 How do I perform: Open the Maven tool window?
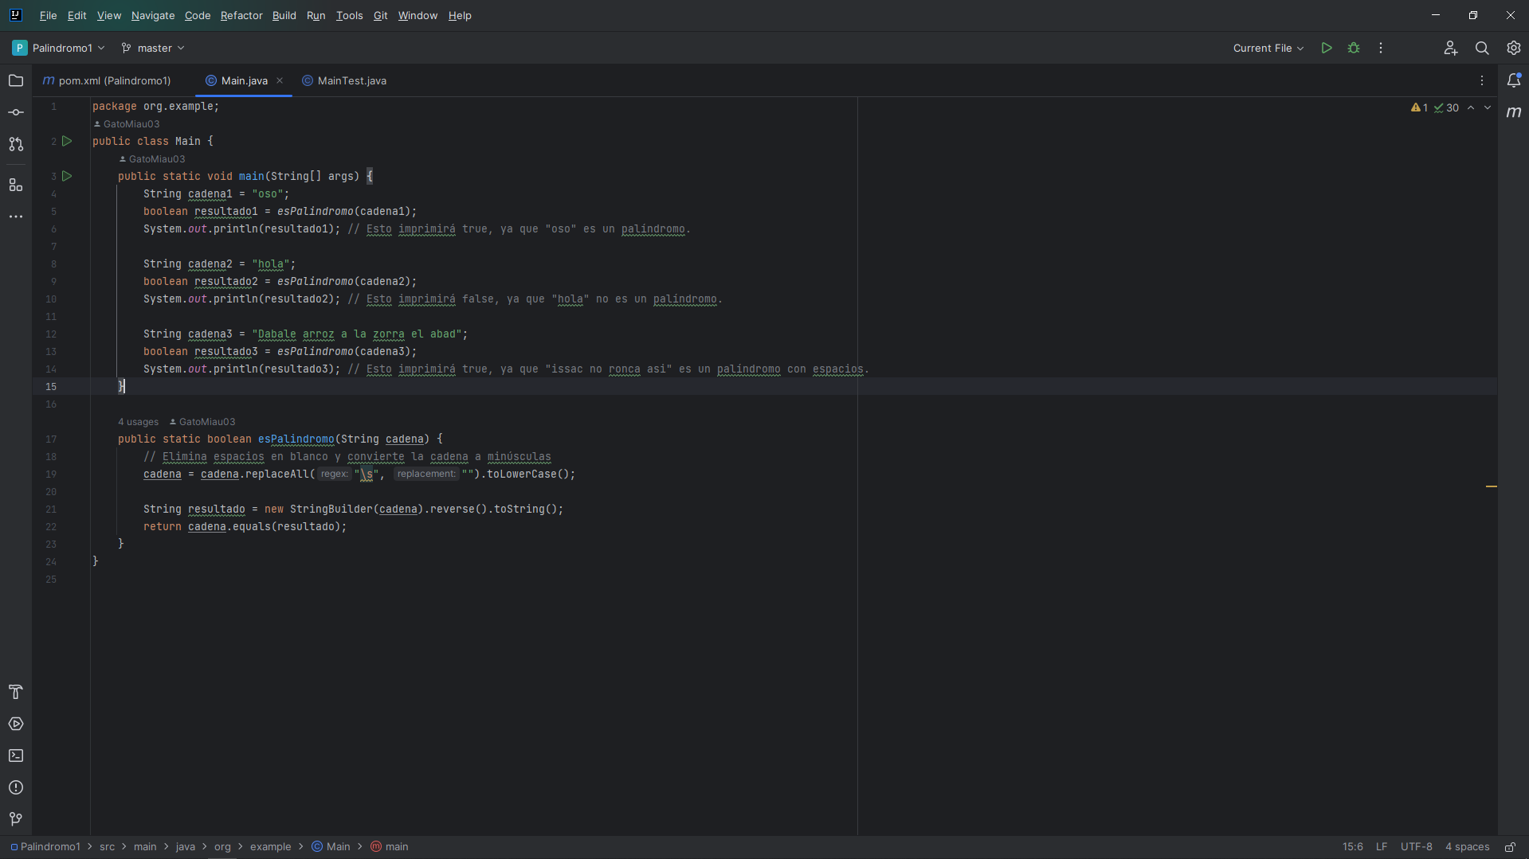(x=1515, y=112)
